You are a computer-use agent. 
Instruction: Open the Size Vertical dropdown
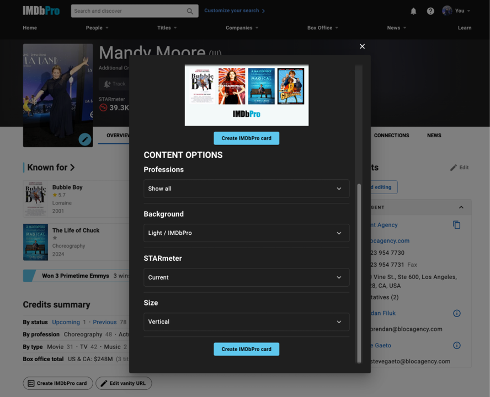246,321
